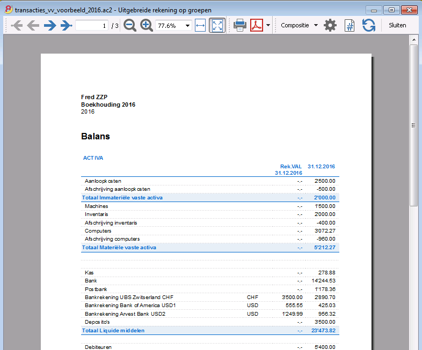The width and height of the screenshot is (422, 350).
Task: Select the Aanloopkosten row
Action: click(x=210, y=181)
